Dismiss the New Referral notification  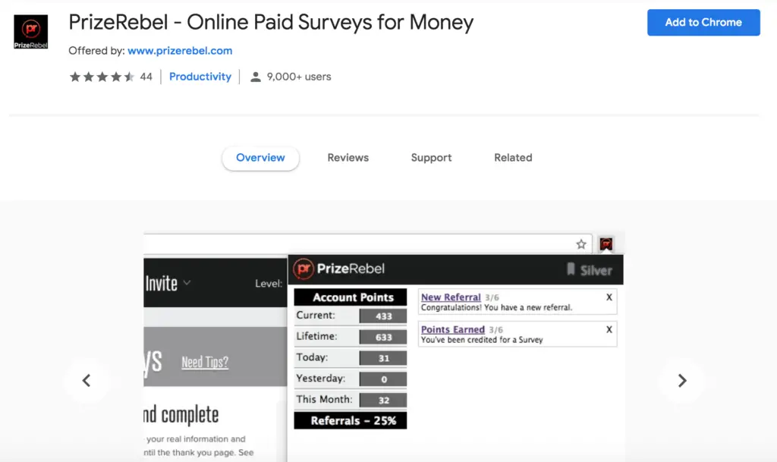click(x=609, y=297)
